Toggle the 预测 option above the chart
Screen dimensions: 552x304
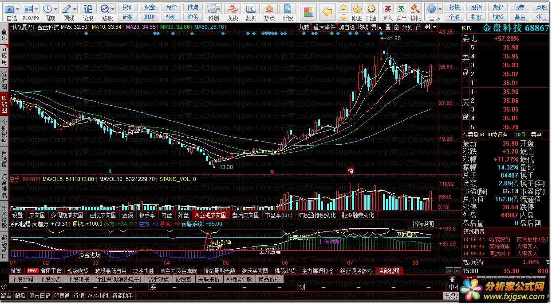tap(407, 27)
